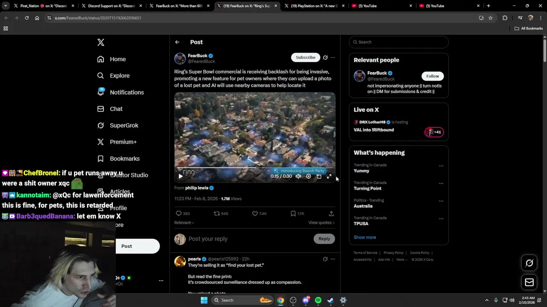Go to Home in X sidebar
This screenshot has width=547, height=307.
pos(111,59)
